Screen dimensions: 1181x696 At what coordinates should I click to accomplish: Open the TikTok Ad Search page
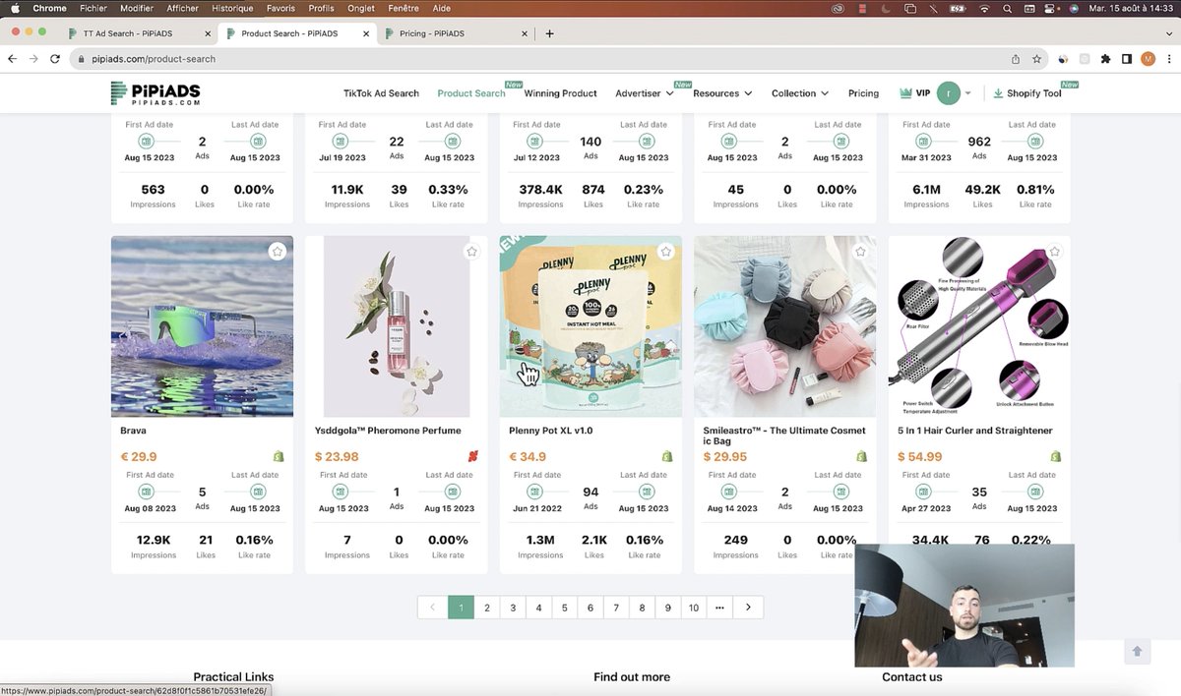(381, 93)
